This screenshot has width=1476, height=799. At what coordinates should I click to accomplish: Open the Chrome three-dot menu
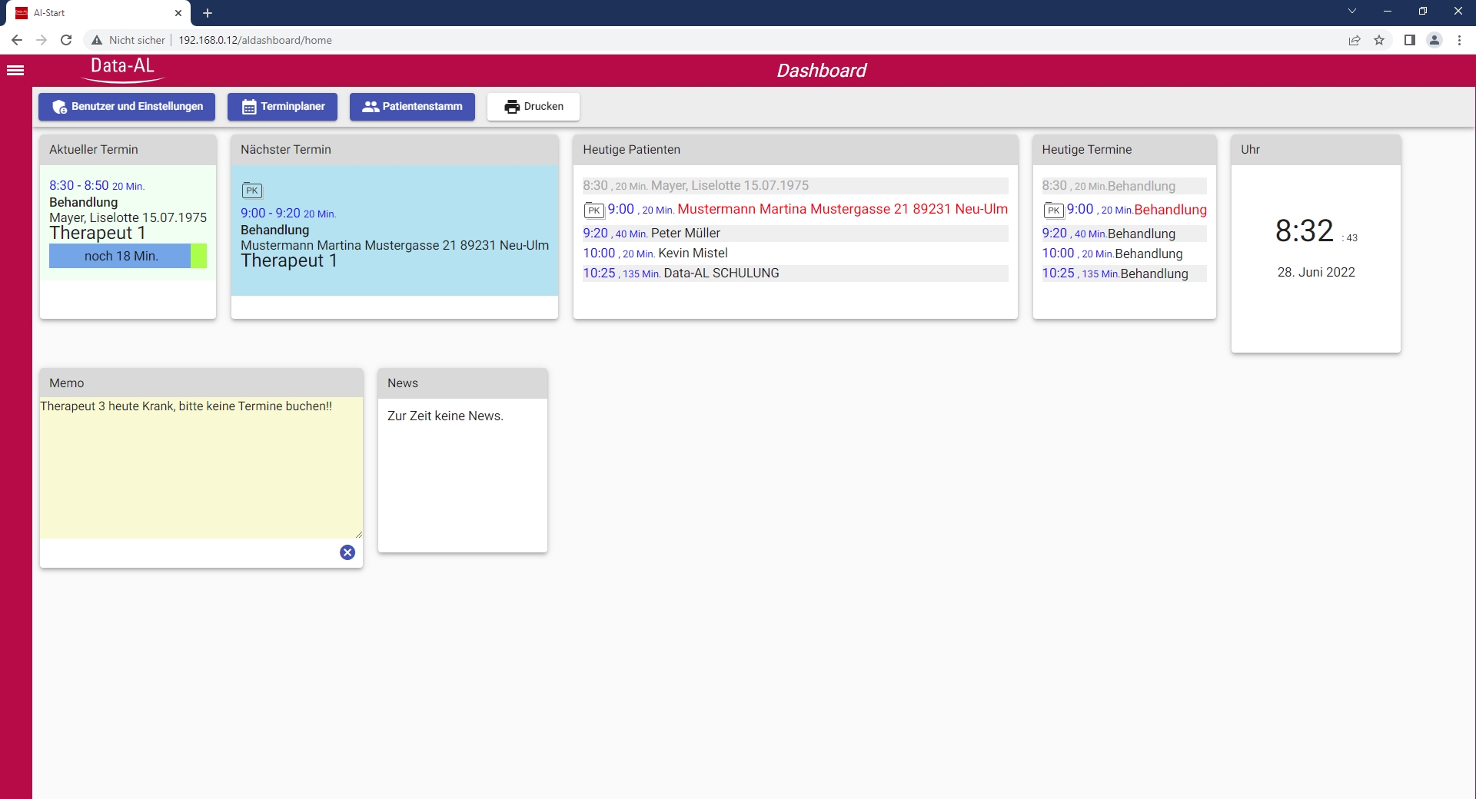[1459, 40]
